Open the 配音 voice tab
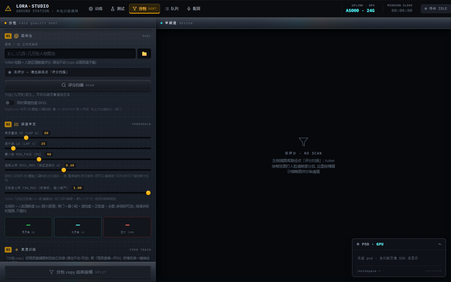This screenshot has height=282, width=451. (194, 9)
